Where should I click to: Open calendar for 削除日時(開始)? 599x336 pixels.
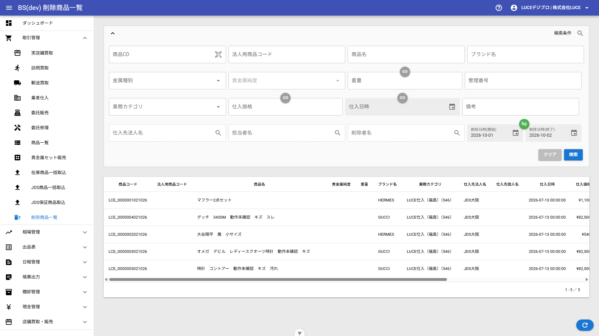click(x=515, y=133)
